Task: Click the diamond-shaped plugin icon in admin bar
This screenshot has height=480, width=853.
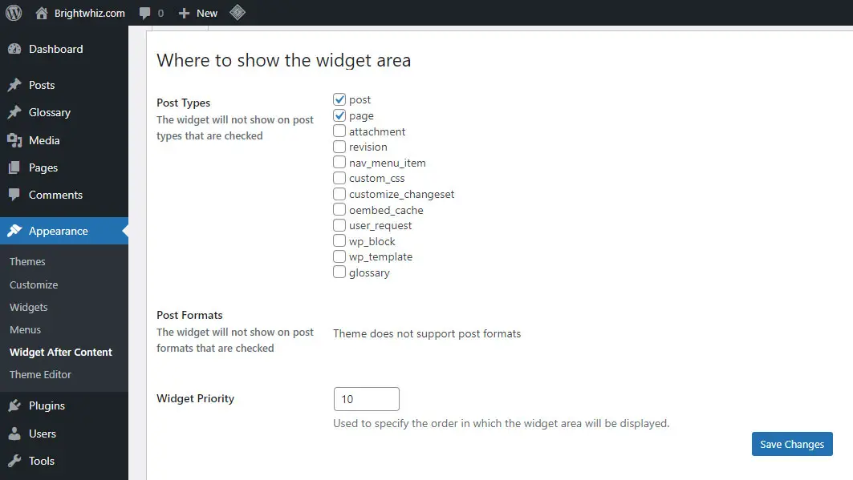Action: (x=238, y=13)
